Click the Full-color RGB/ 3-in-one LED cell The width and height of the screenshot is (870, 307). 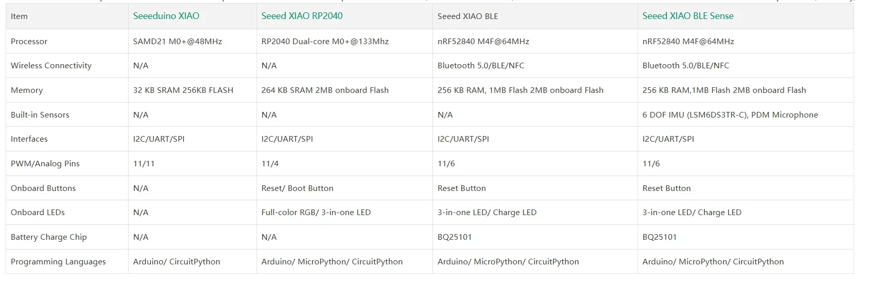click(316, 213)
